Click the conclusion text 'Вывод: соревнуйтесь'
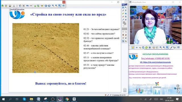The image size is (182, 102). [x=61, y=84]
